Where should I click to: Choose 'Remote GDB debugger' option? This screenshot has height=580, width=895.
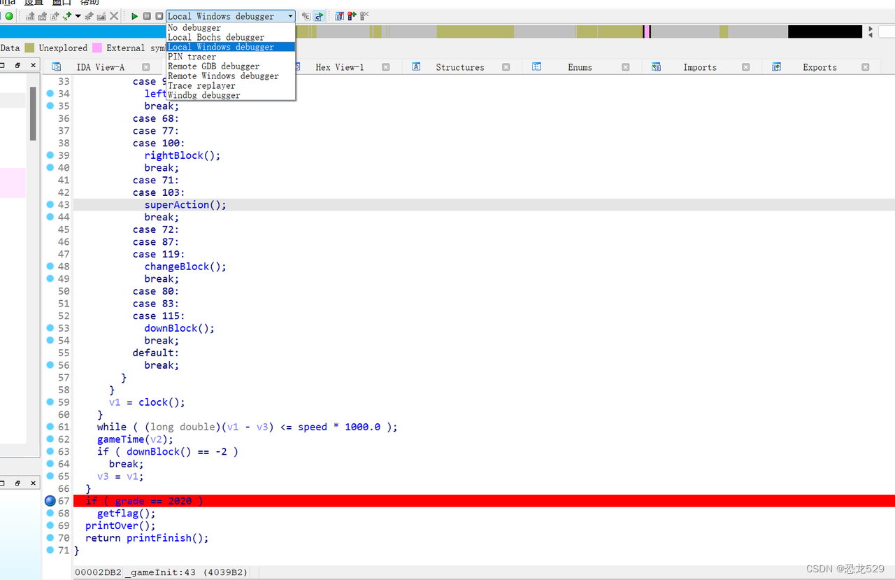[x=231, y=66]
